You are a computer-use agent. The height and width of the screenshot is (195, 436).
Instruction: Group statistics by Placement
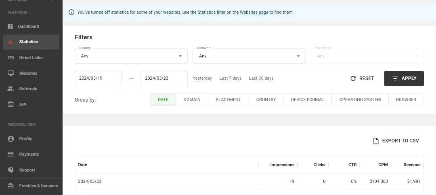point(228,100)
